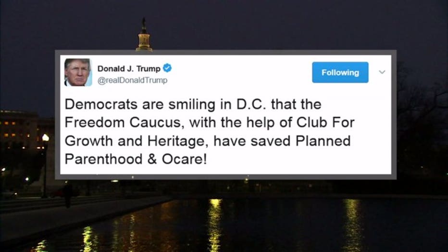
Task: Click the phrase Club For in tweet
Action: [x=325, y=122]
